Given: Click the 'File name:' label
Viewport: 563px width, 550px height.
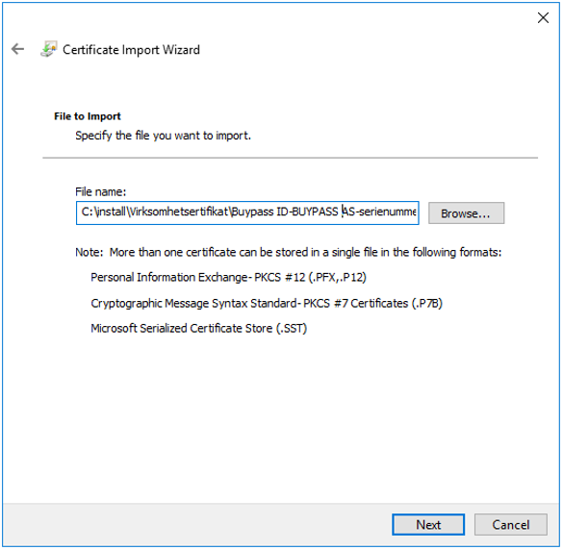Looking at the screenshot, I should [x=100, y=191].
